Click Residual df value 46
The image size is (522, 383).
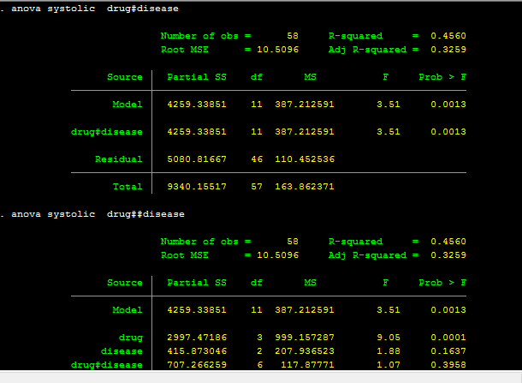(x=257, y=159)
